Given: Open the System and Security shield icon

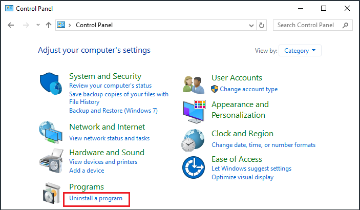Looking at the screenshot, I should pyautogui.click(x=51, y=83).
